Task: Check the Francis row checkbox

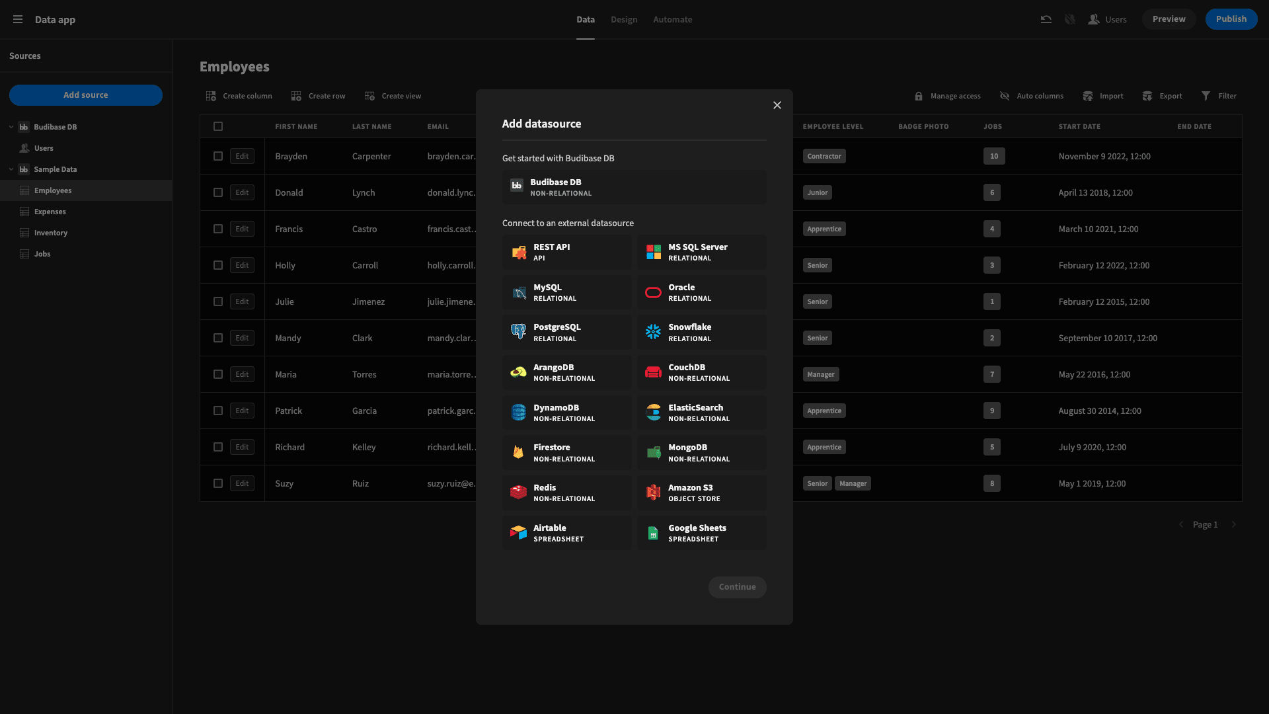Action: [218, 229]
